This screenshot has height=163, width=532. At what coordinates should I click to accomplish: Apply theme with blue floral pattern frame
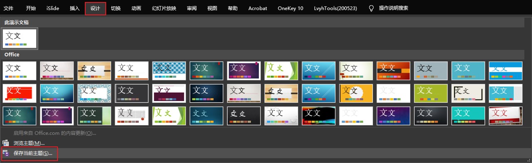click(94, 93)
